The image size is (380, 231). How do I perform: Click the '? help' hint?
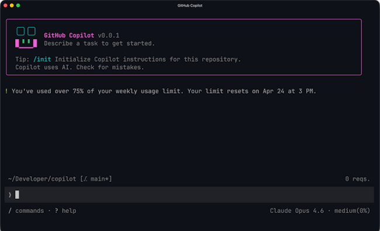(65, 211)
